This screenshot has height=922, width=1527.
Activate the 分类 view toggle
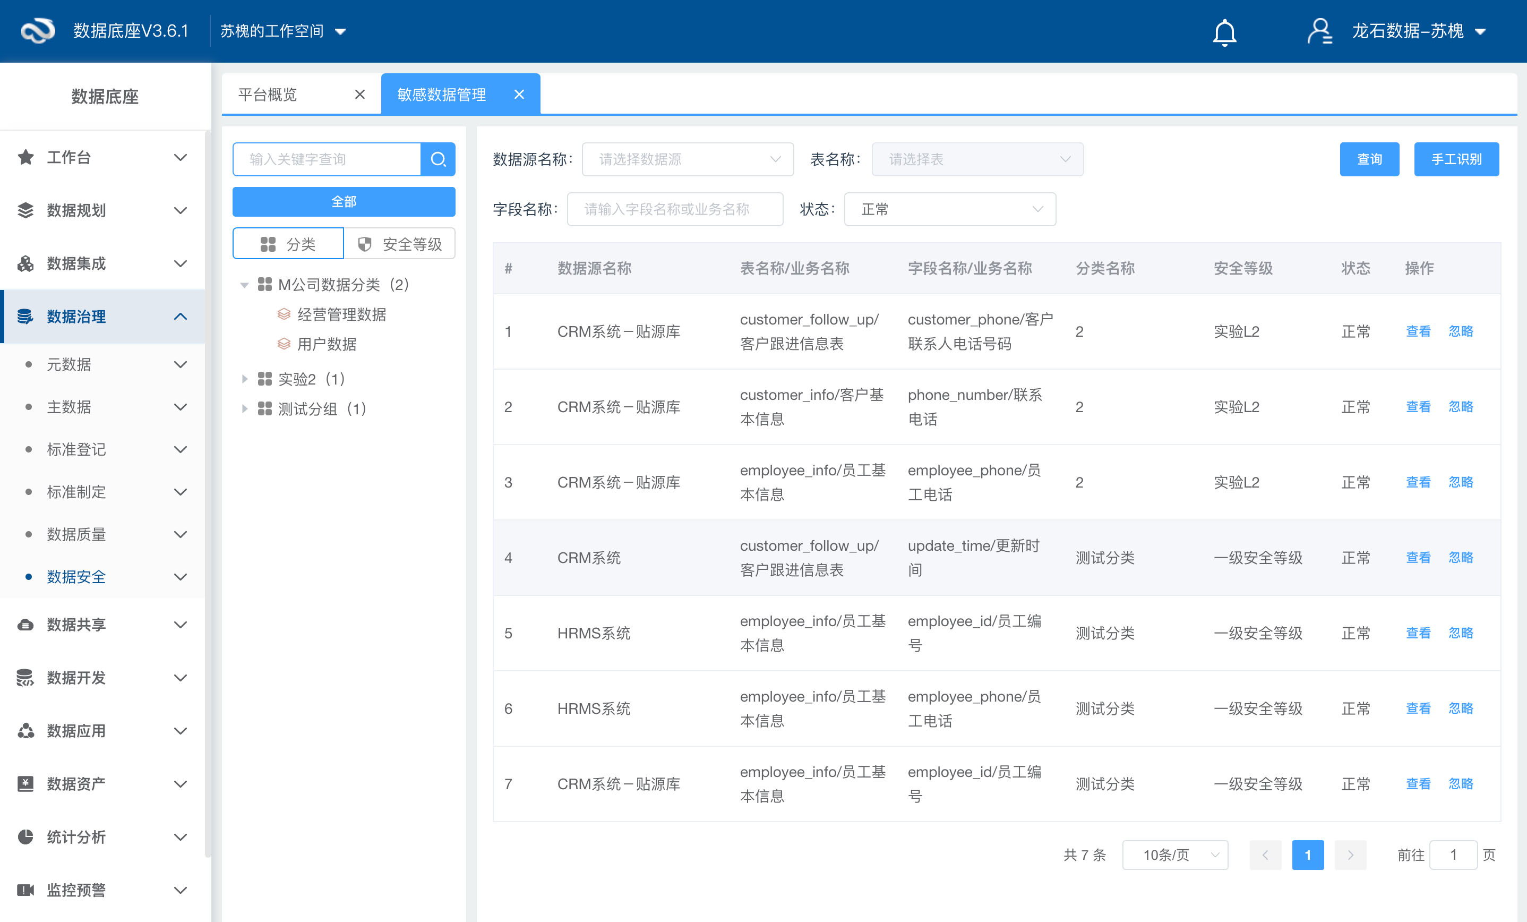[288, 243]
